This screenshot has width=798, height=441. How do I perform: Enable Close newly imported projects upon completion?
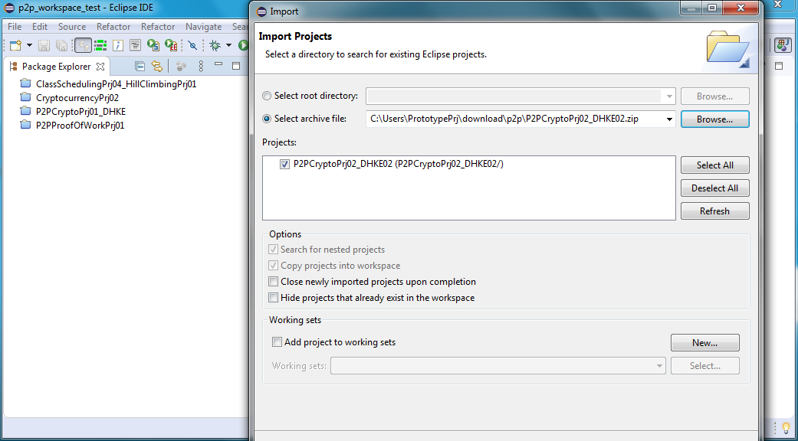274,282
